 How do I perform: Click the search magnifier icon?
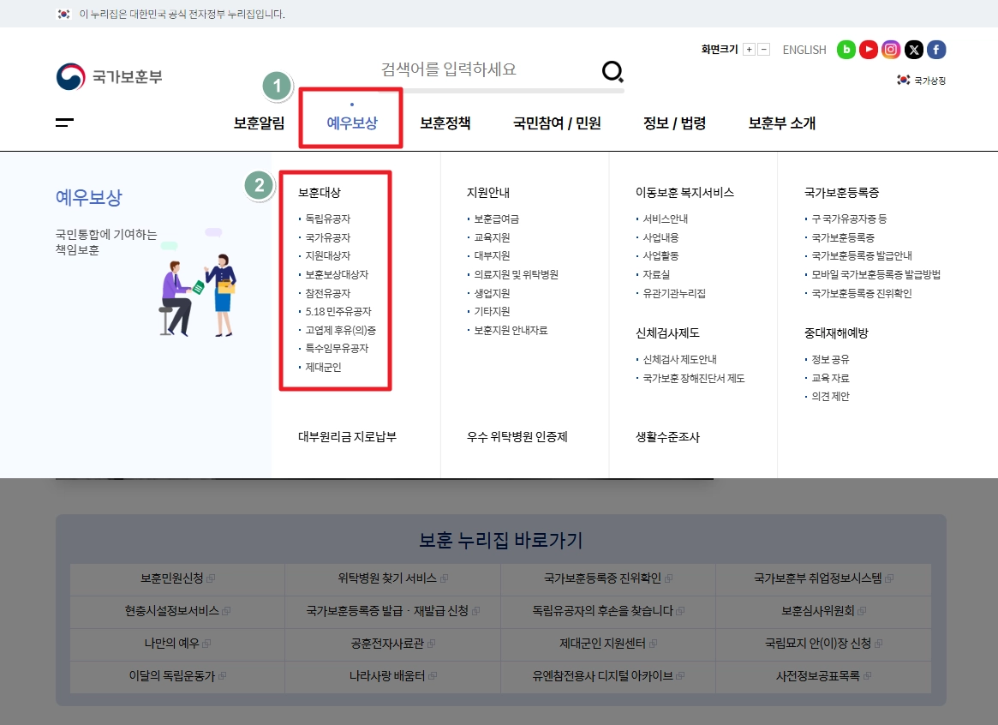pyautogui.click(x=612, y=72)
